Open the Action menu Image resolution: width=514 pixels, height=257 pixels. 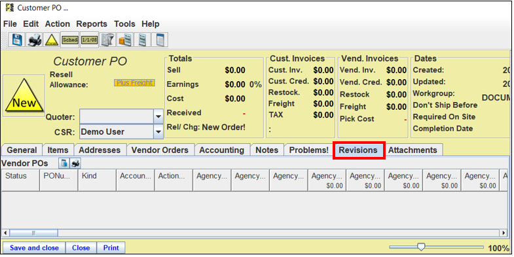(x=58, y=24)
